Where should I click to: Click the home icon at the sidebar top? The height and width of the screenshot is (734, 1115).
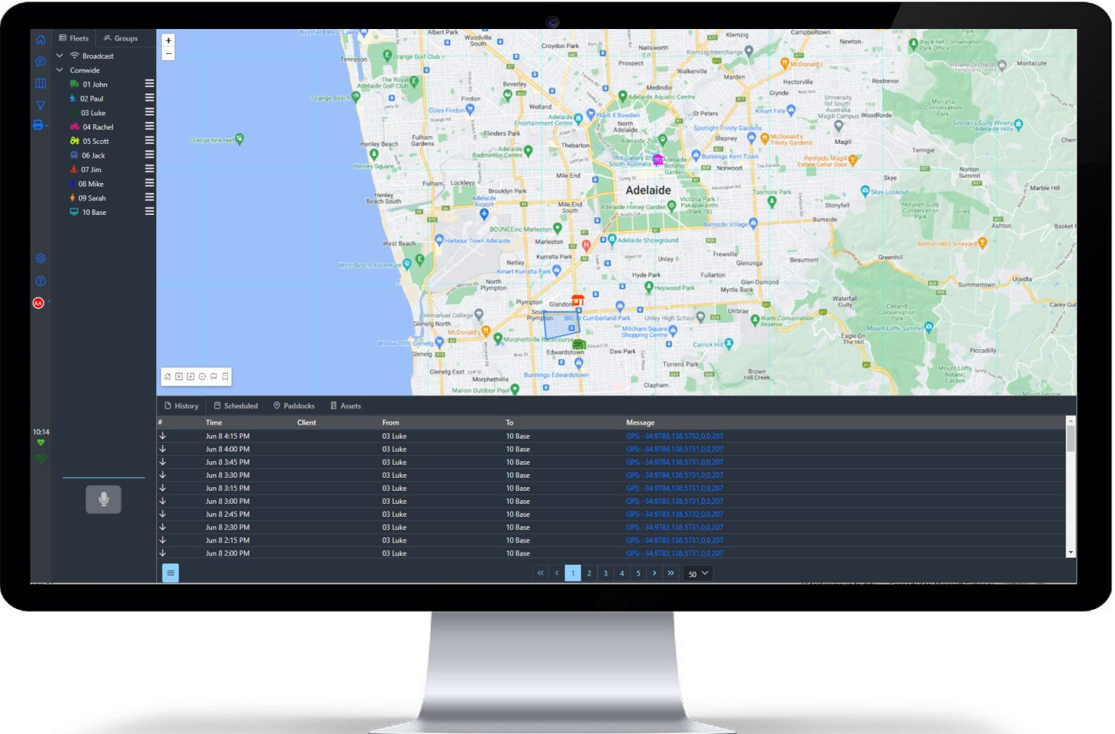click(x=40, y=38)
